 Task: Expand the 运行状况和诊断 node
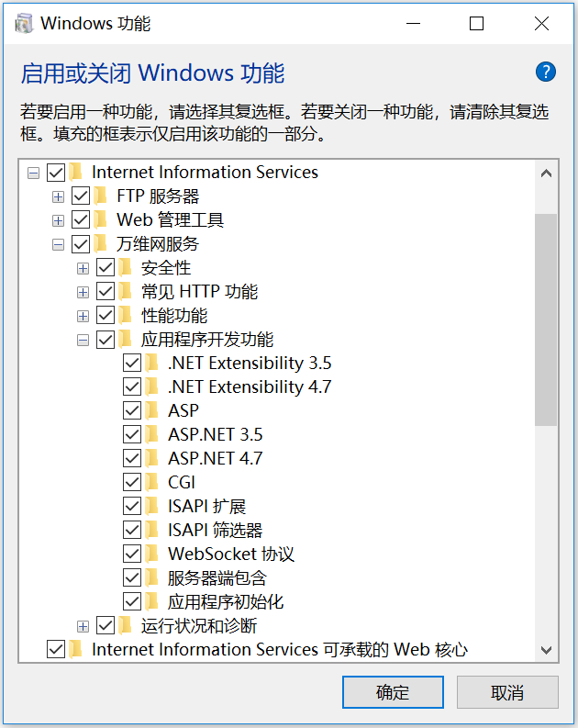tap(83, 626)
